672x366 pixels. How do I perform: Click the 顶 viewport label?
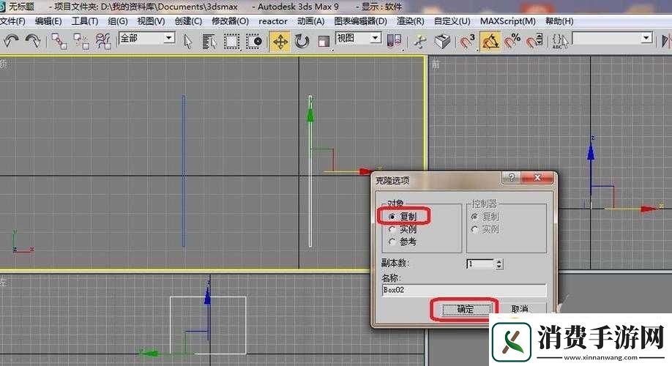coord(4,64)
